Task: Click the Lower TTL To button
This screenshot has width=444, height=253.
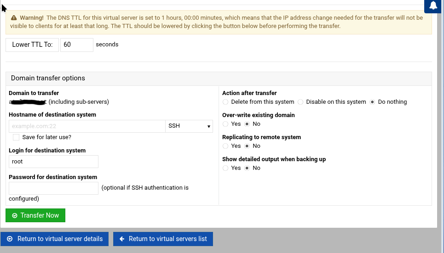Action: coord(32,45)
